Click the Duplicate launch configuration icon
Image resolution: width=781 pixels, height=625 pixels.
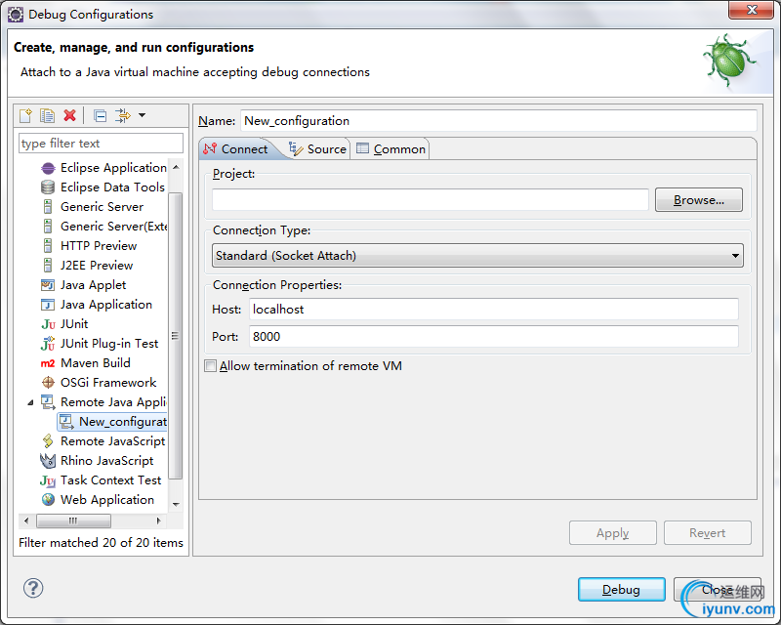coord(47,115)
